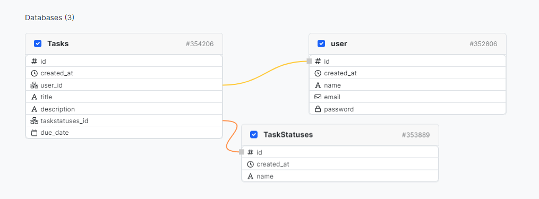Select the name field in user table

(x=407, y=85)
